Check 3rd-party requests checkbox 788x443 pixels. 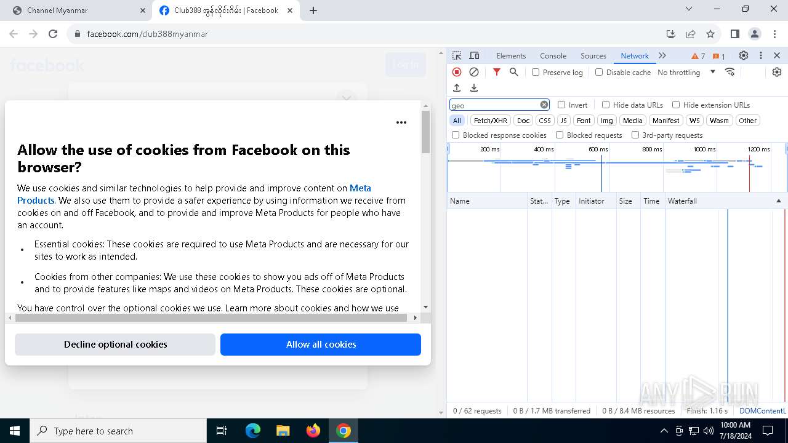[635, 135]
